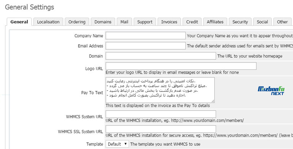Open the Ordering tab
The width and height of the screenshot is (293, 149).
tap(77, 22)
